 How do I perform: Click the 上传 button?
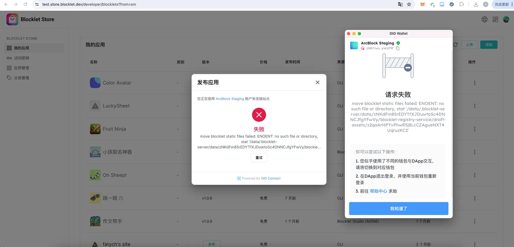click(469, 45)
